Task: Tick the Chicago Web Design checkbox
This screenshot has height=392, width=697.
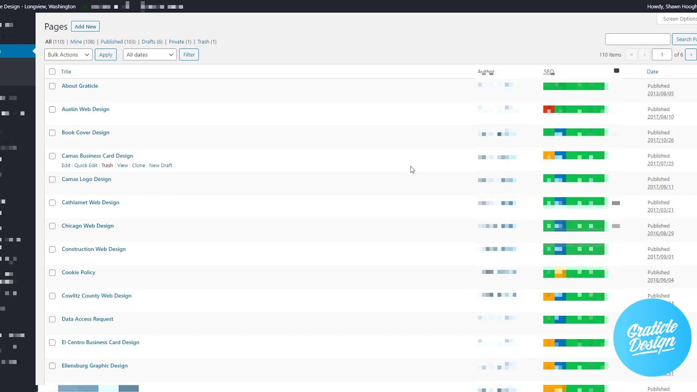Action: tap(52, 226)
